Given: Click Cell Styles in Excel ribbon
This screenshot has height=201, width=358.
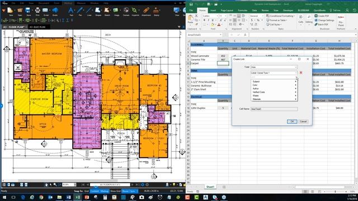Looking at the screenshot, I should click(x=274, y=25).
